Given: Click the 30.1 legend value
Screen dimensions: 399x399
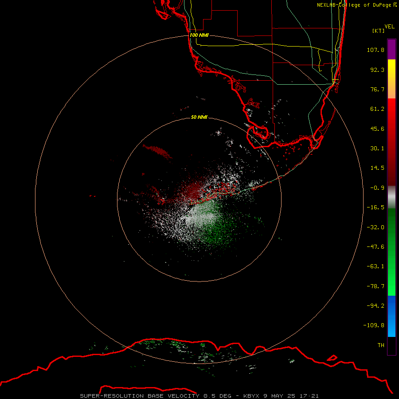Looking at the screenshot, I should click(377, 149).
